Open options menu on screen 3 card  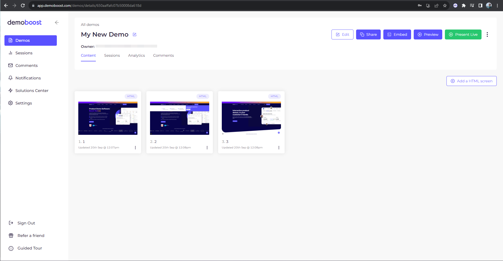click(x=279, y=147)
